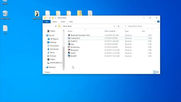The width and height of the screenshot is (181, 102).
Task: Select the NcsExpert shortcut icon
Action: click(x=69, y=50)
